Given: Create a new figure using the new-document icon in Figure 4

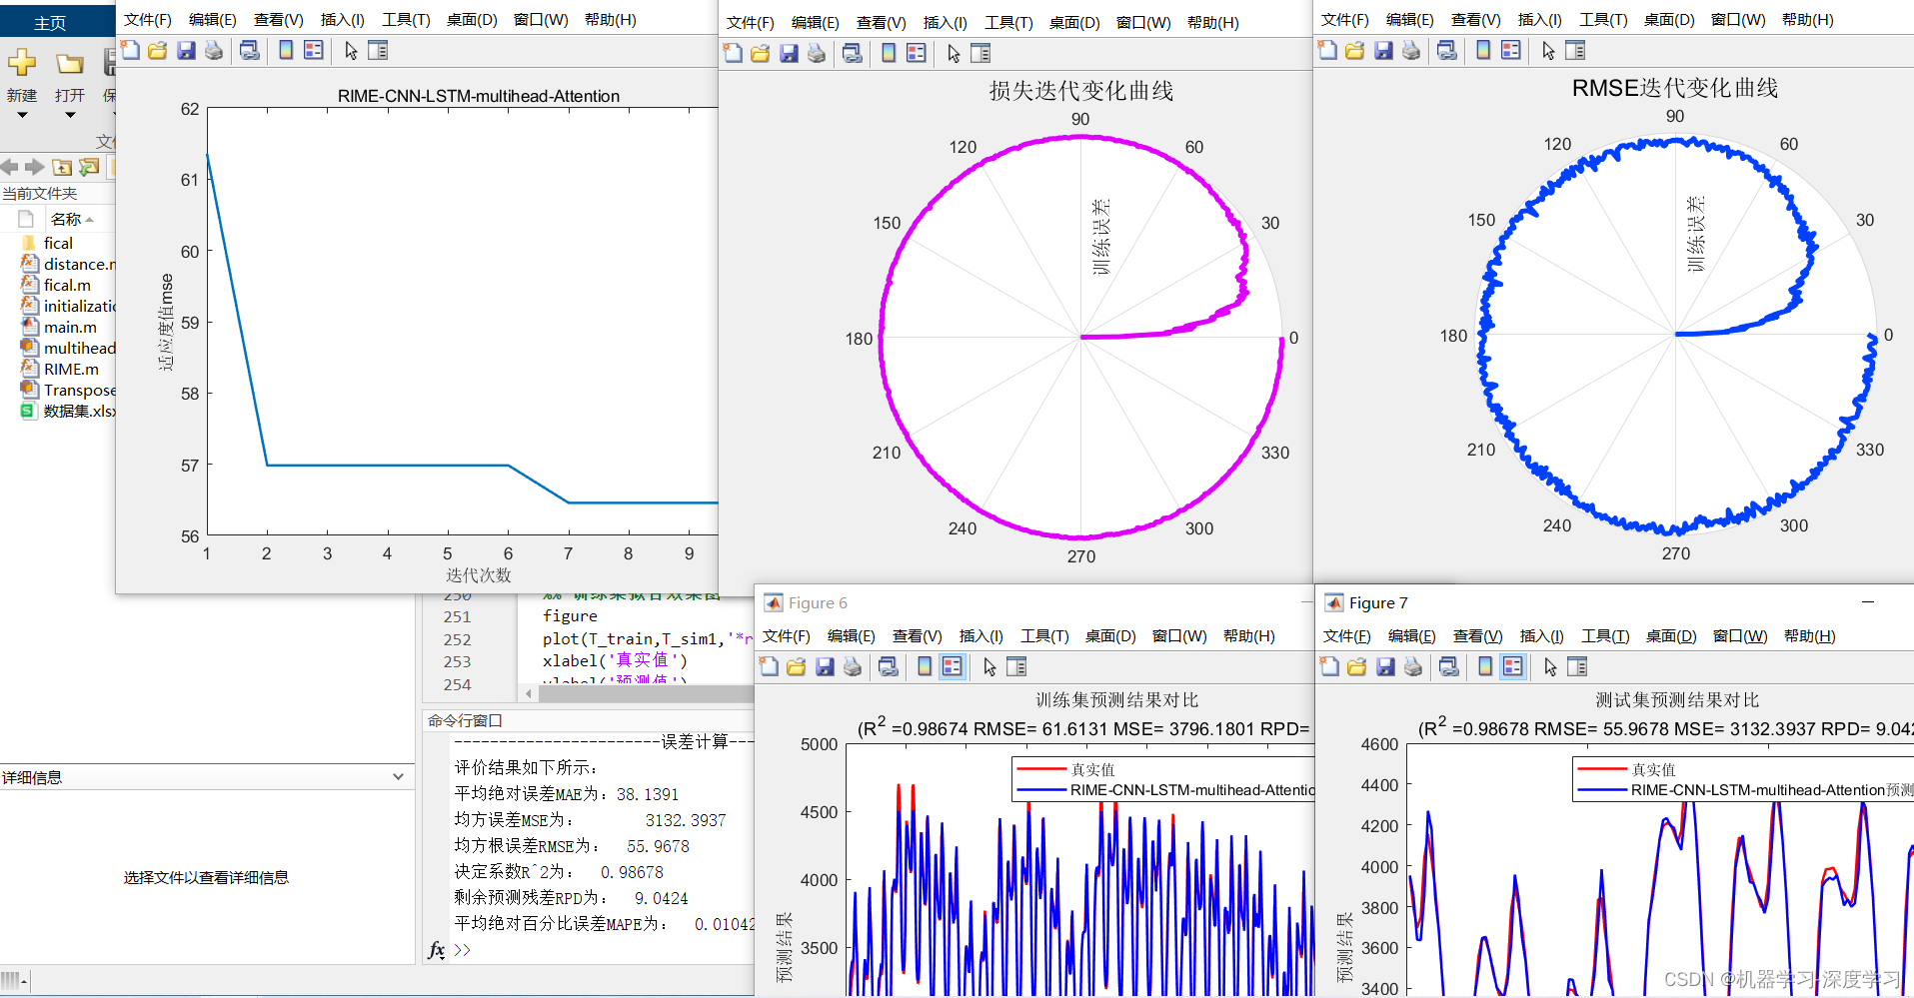Looking at the screenshot, I should [131, 50].
